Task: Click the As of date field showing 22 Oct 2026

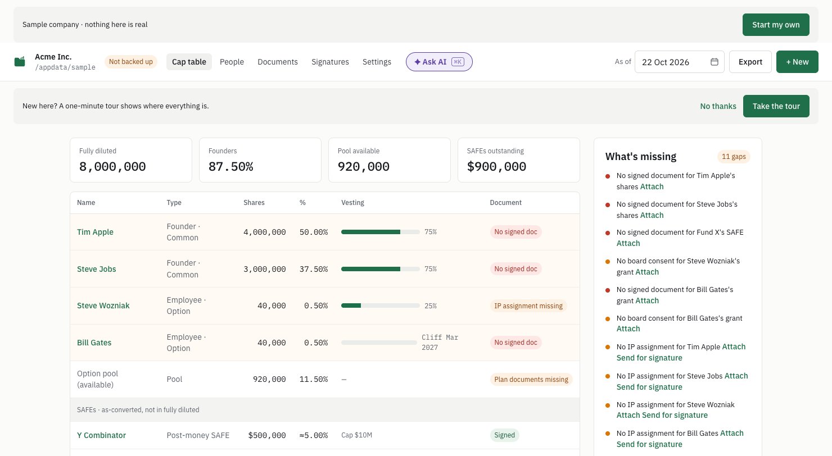Action: click(x=680, y=62)
